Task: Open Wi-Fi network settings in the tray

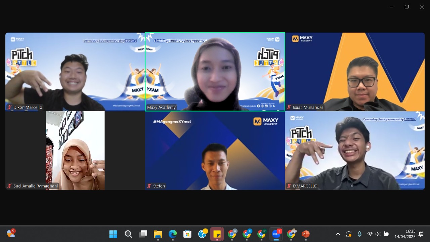Action: click(x=370, y=234)
